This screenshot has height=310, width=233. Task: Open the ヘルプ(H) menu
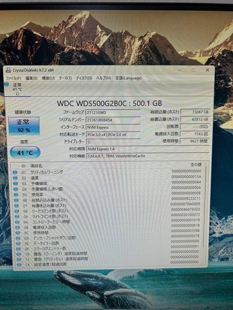tap(103, 78)
